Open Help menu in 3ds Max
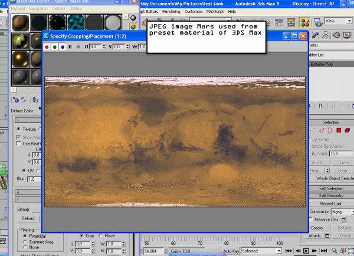Screen dimensions: 354x256 pos(232,12)
